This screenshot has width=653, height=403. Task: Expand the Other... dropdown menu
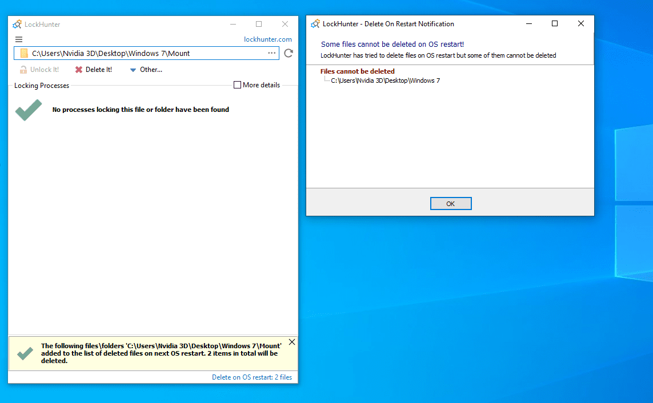pos(146,70)
